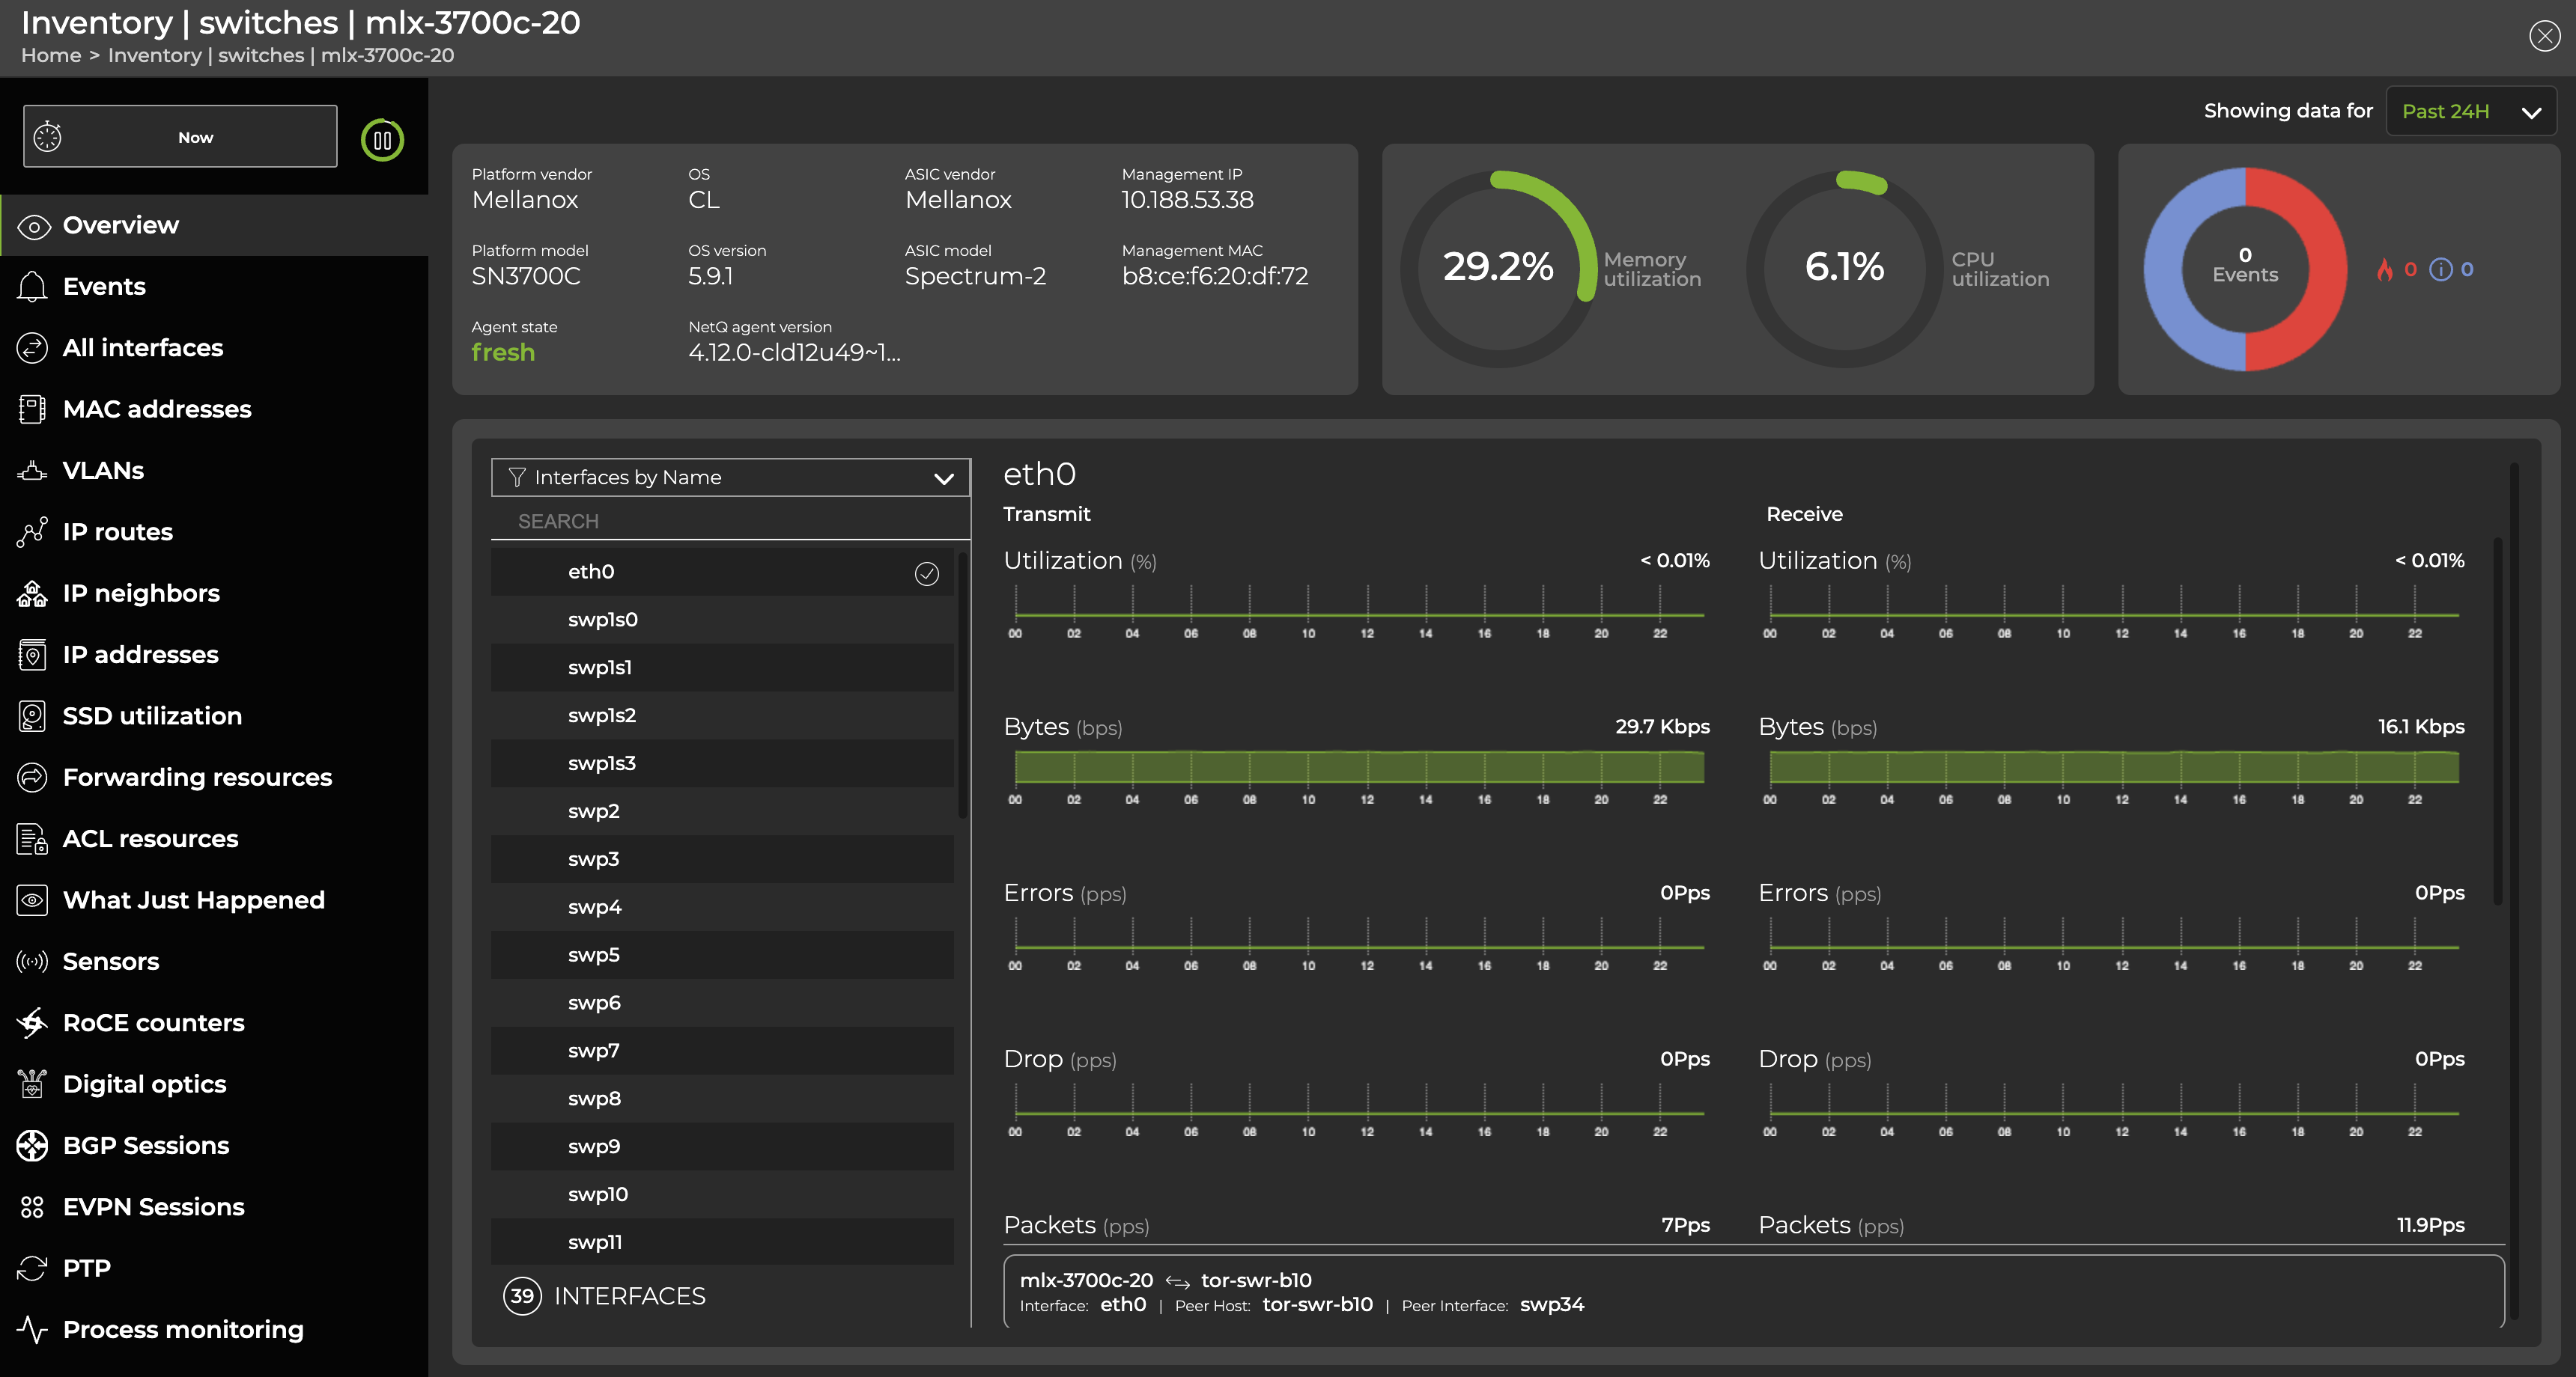Click the RoCE counters icon

pos(32,1022)
